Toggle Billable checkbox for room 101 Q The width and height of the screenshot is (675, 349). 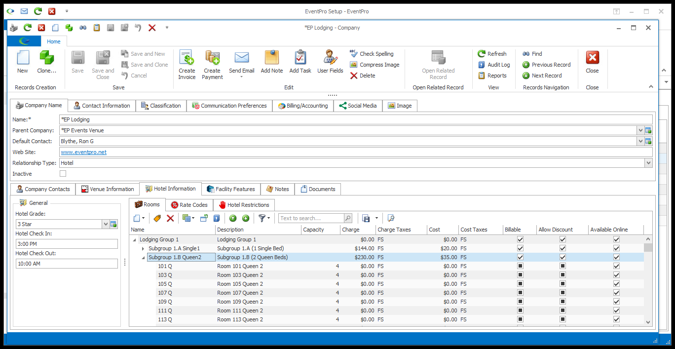[520, 266]
